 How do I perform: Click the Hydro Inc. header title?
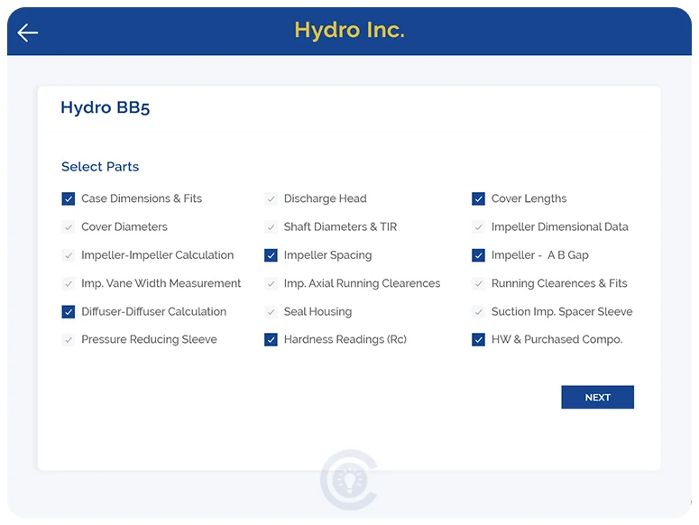coord(349,30)
